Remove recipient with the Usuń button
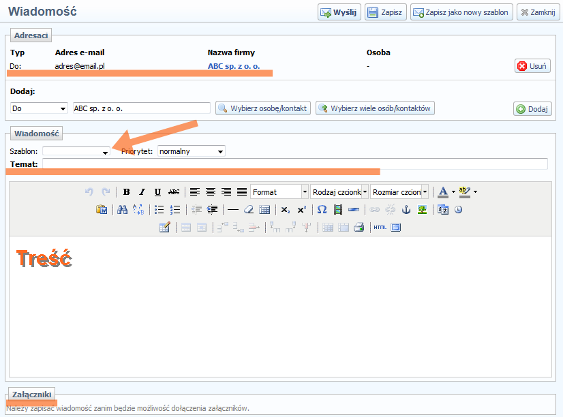Image resolution: width=563 pixels, height=417 pixels. (532, 66)
